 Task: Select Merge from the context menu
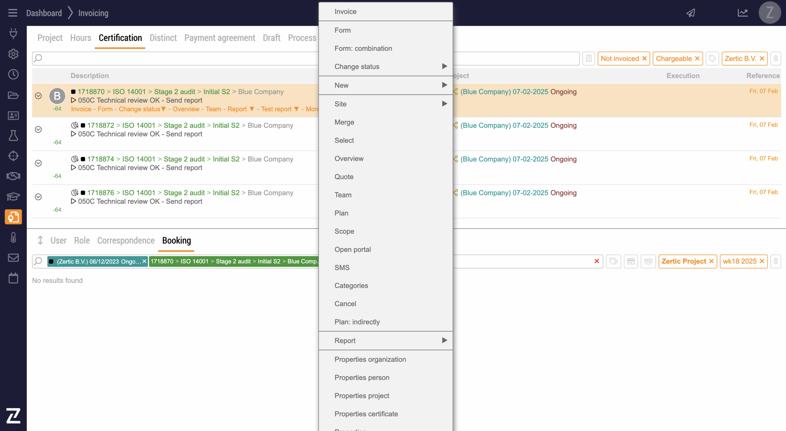coord(344,122)
